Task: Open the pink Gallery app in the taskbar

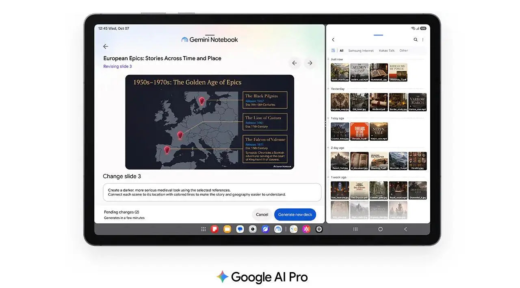Action: click(306, 229)
